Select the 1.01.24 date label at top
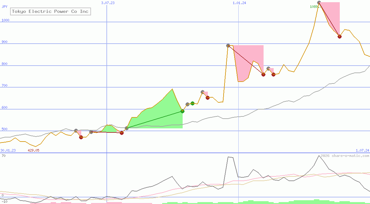Screen dimensions: 370x204 [239, 3]
